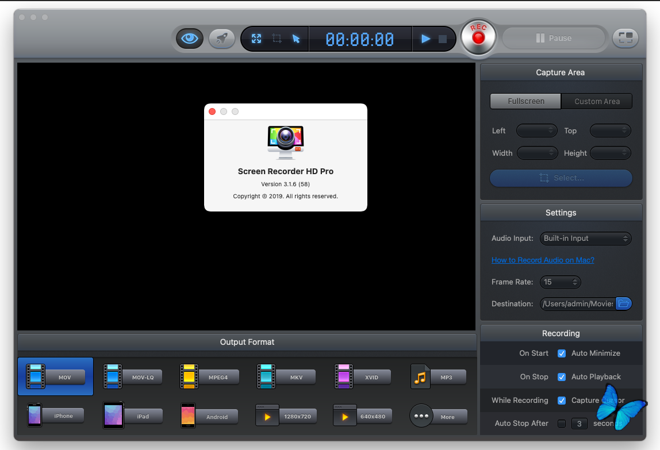
Task: Choose the MKV output format
Action: pyautogui.click(x=286, y=376)
